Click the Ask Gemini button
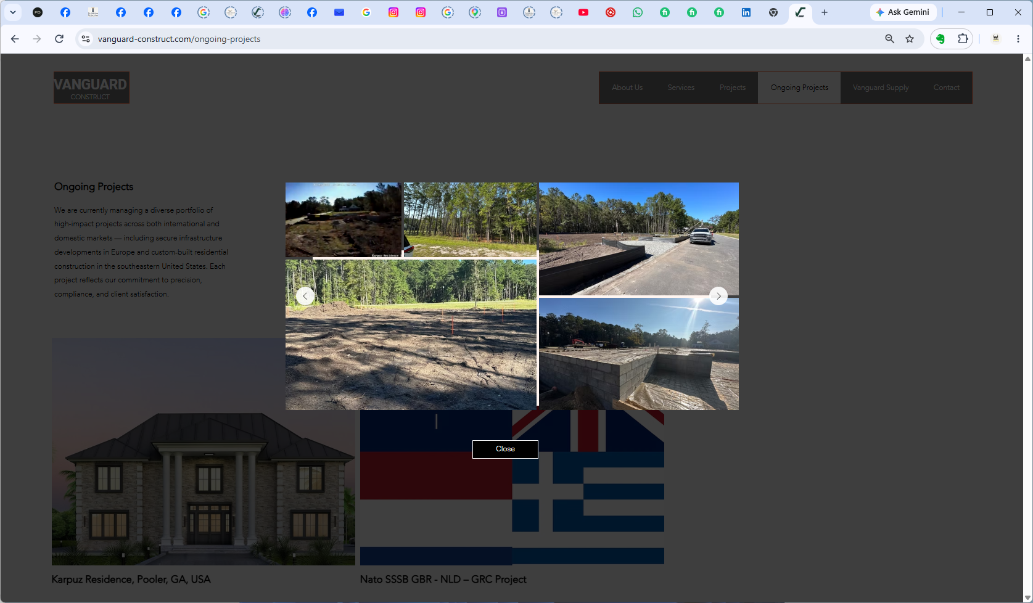Screen dimensions: 1033x603 pyautogui.click(x=903, y=12)
